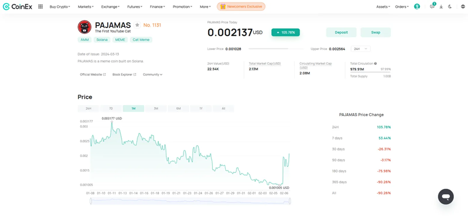Click the 30 days -26.31% value

coord(384,149)
